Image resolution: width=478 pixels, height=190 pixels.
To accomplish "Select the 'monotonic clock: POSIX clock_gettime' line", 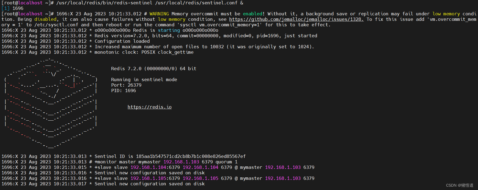I will pyautogui.click(x=97, y=52).
